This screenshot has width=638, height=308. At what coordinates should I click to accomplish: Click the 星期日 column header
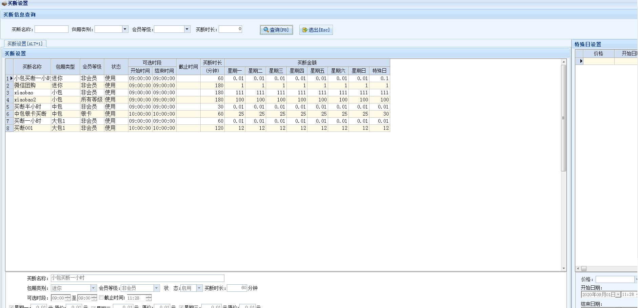359,71
